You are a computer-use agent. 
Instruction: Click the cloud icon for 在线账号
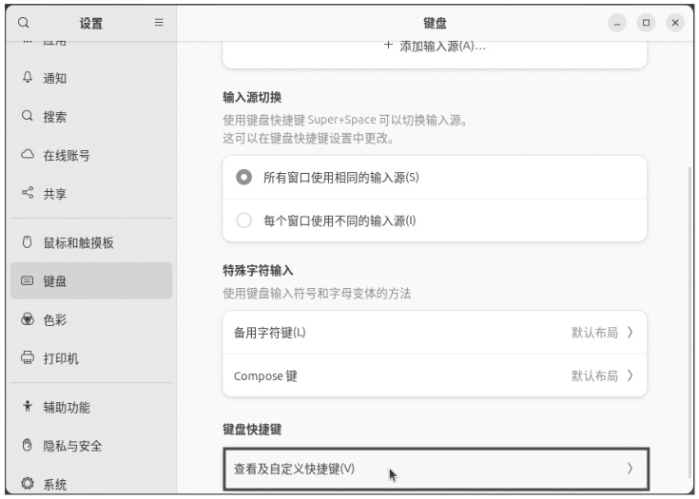coord(27,155)
